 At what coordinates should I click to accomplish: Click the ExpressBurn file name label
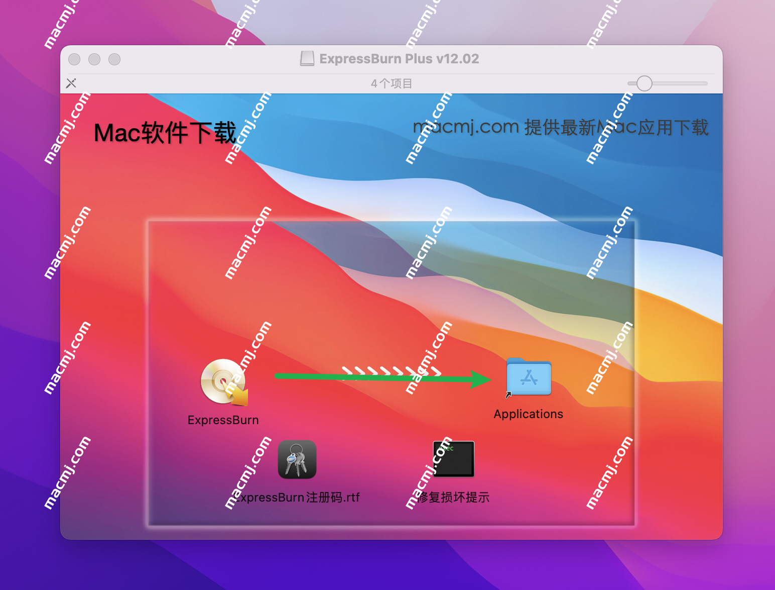click(x=223, y=420)
